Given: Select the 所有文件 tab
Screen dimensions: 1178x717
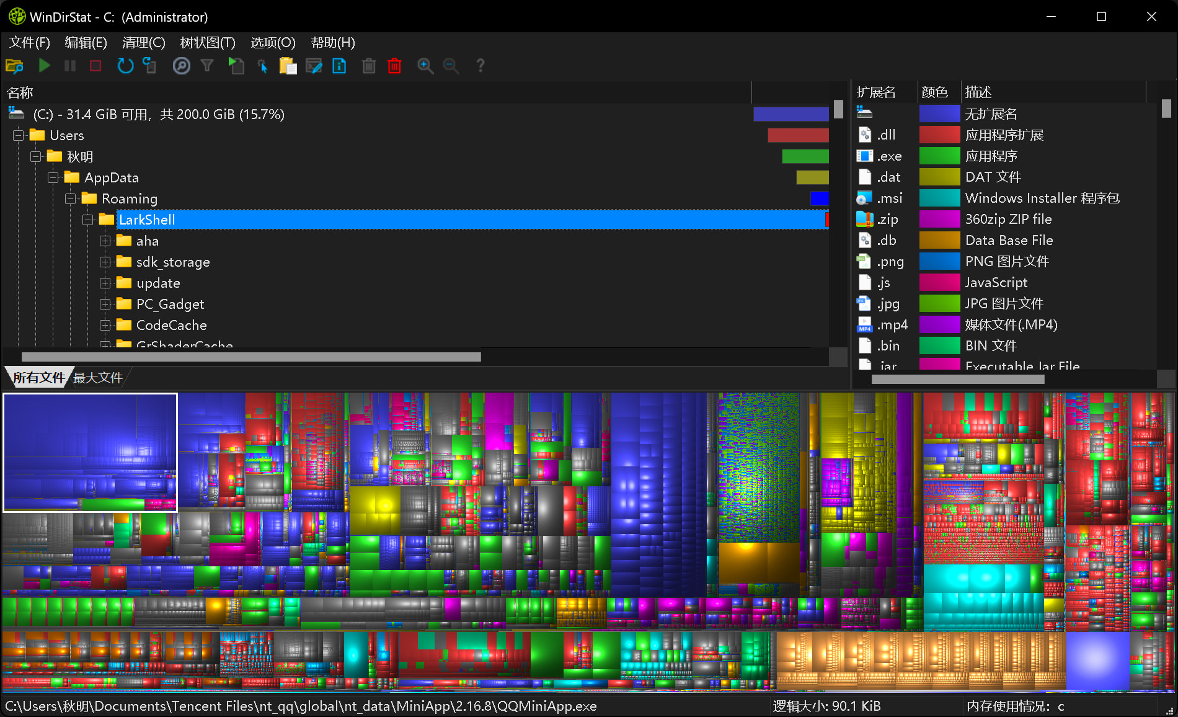Looking at the screenshot, I should click(x=38, y=378).
